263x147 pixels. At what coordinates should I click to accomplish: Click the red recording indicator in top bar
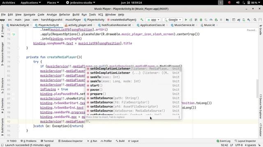pyautogui.click(x=229, y=2)
